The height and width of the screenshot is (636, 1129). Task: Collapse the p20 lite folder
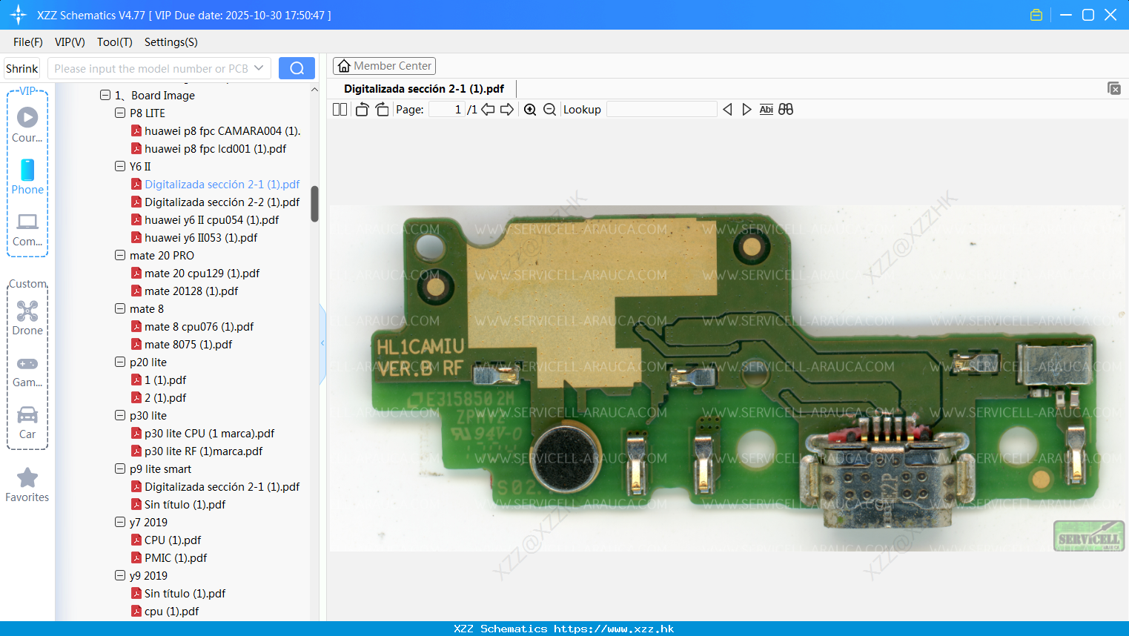pos(120,362)
